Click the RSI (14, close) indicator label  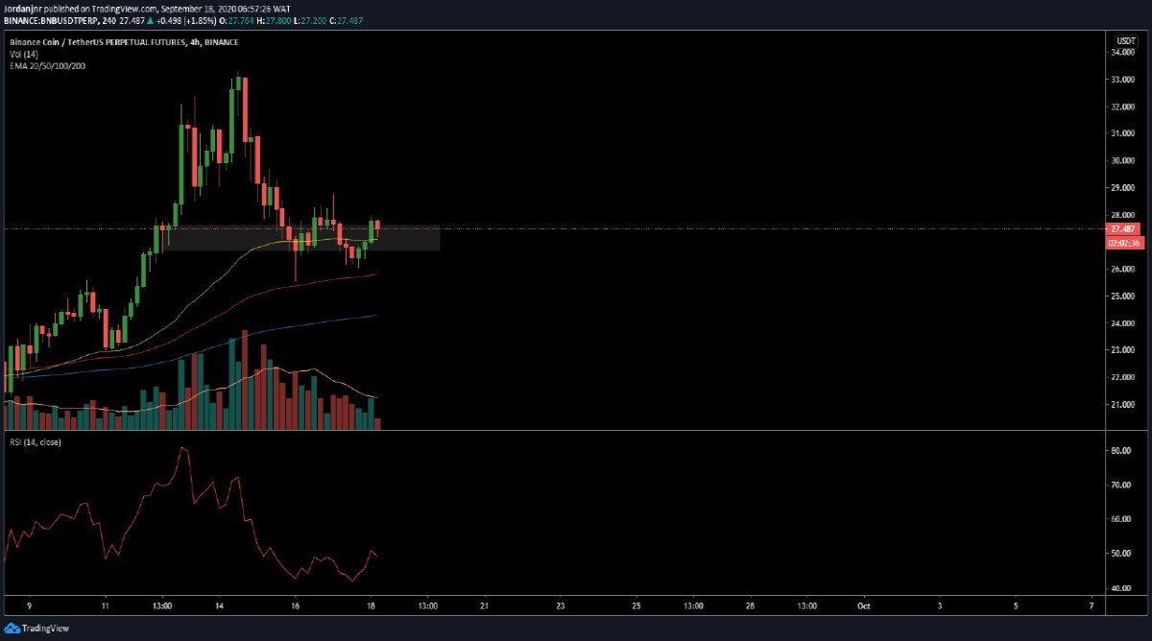click(x=32, y=444)
